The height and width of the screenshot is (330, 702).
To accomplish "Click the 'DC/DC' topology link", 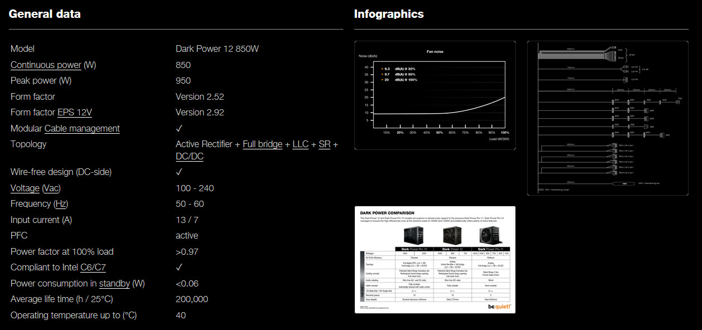I will pos(189,156).
